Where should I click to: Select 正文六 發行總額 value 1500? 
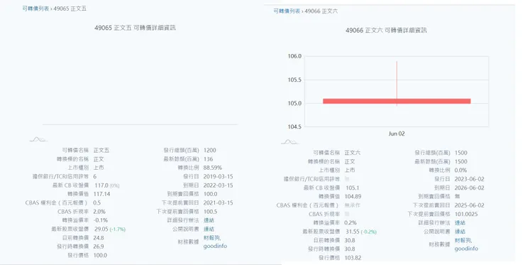tap(461, 153)
